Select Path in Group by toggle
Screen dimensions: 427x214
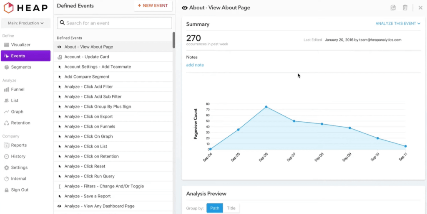[215, 208]
